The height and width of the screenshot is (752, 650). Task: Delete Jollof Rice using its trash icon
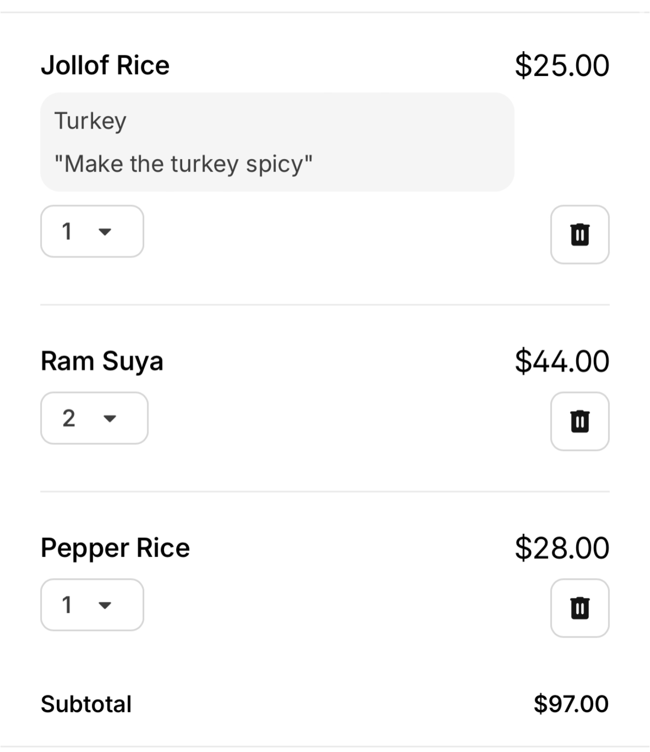click(x=580, y=234)
